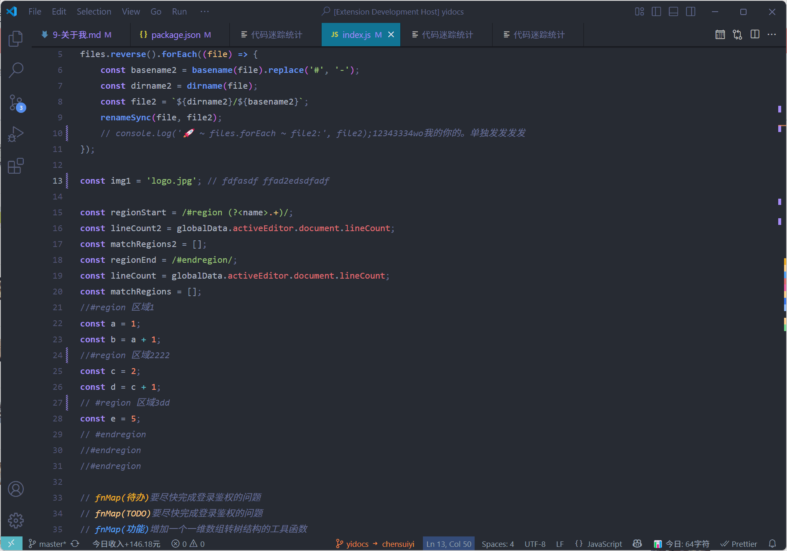Click the 今日: 64字符 status item
The height and width of the screenshot is (551, 787).
click(x=681, y=544)
